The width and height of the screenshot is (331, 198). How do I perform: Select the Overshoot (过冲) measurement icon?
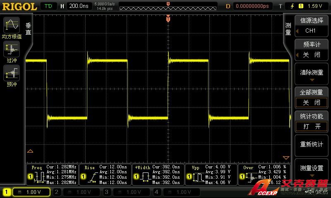pos(11,50)
